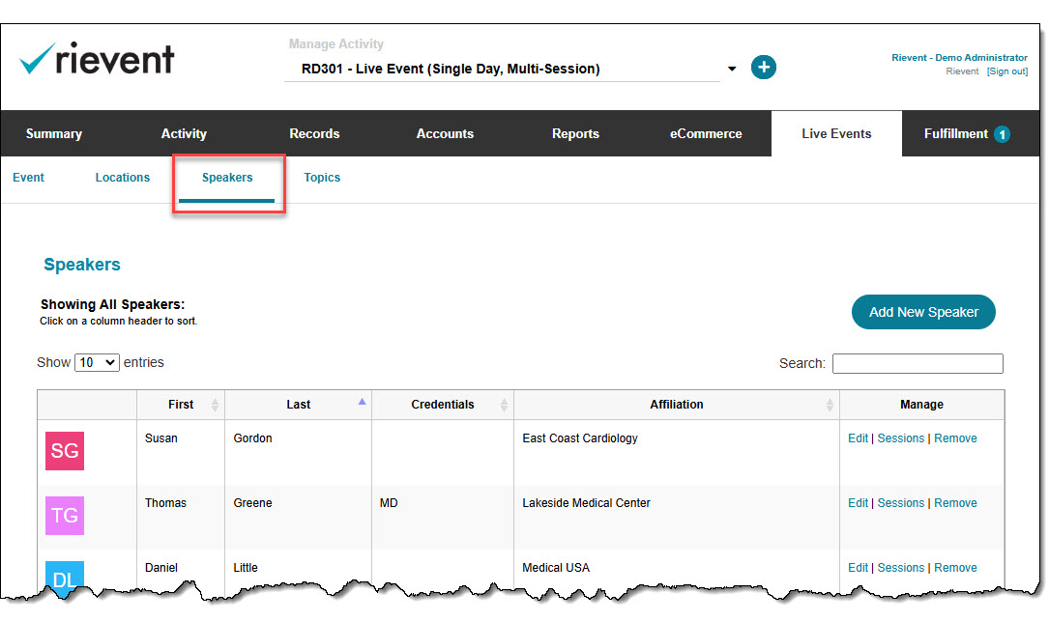Click the Medical USA cell

(556, 568)
